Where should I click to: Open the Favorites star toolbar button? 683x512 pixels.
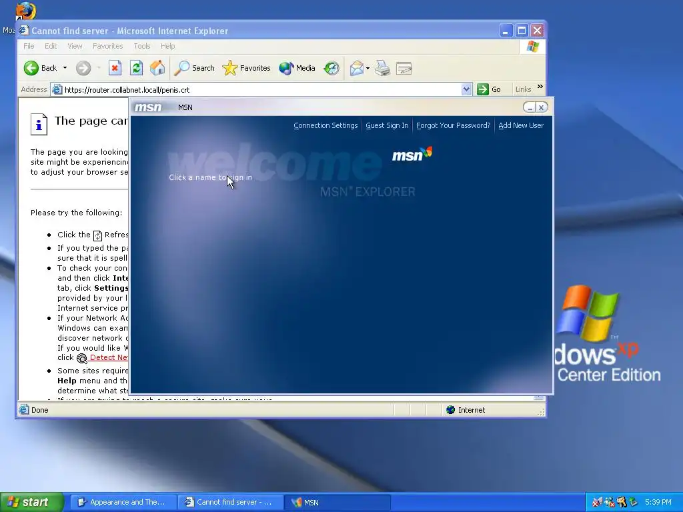247,68
